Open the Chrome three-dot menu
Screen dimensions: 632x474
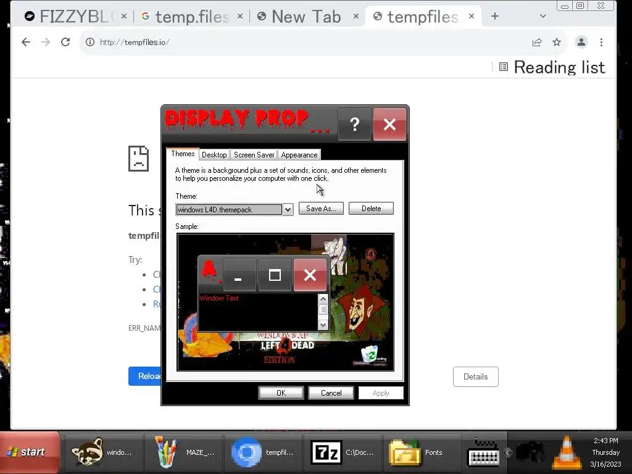(601, 42)
